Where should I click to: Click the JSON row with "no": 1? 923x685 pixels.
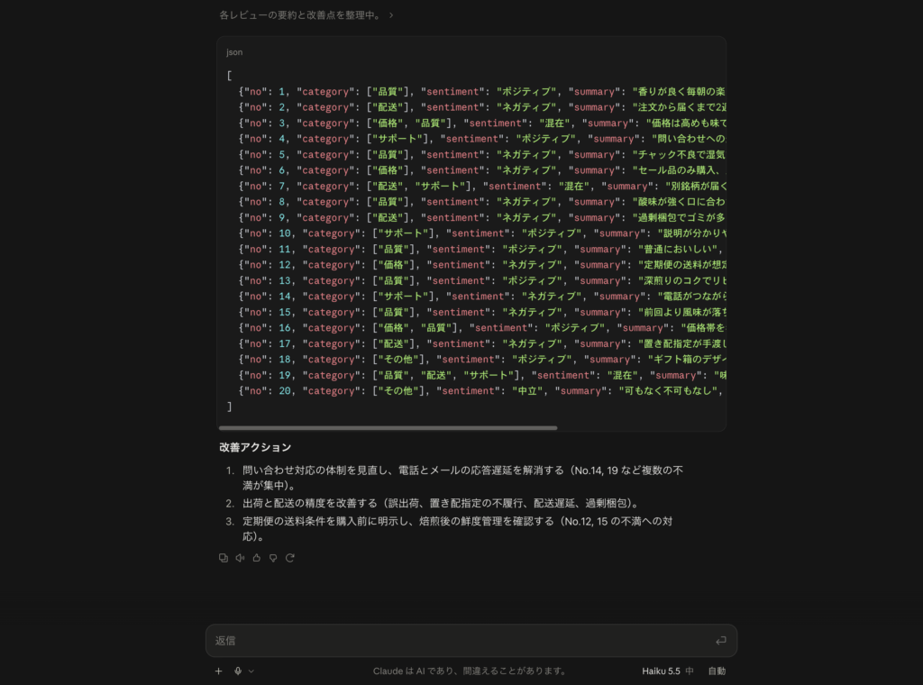pos(481,92)
